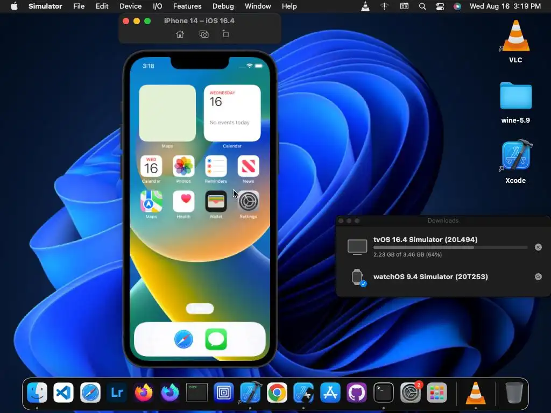Viewport: 551px width, 413px height.
Task: Open the Debug menu
Action: 223,6
